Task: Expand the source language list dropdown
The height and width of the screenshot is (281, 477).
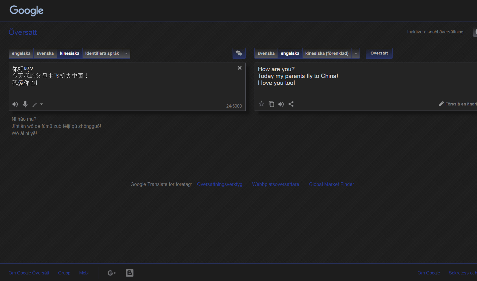Action: pyautogui.click(x=126, y=53)
